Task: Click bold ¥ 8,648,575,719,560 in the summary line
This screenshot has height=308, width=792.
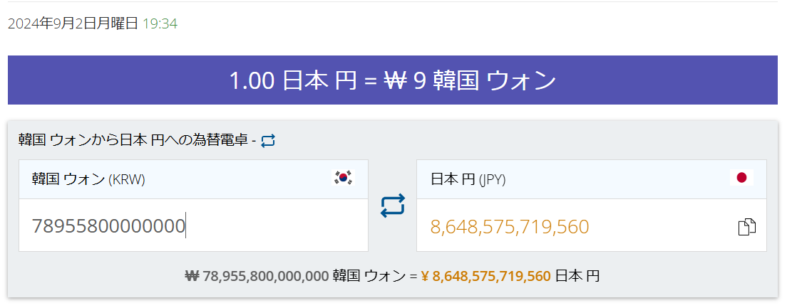Action: pos(485,275)
